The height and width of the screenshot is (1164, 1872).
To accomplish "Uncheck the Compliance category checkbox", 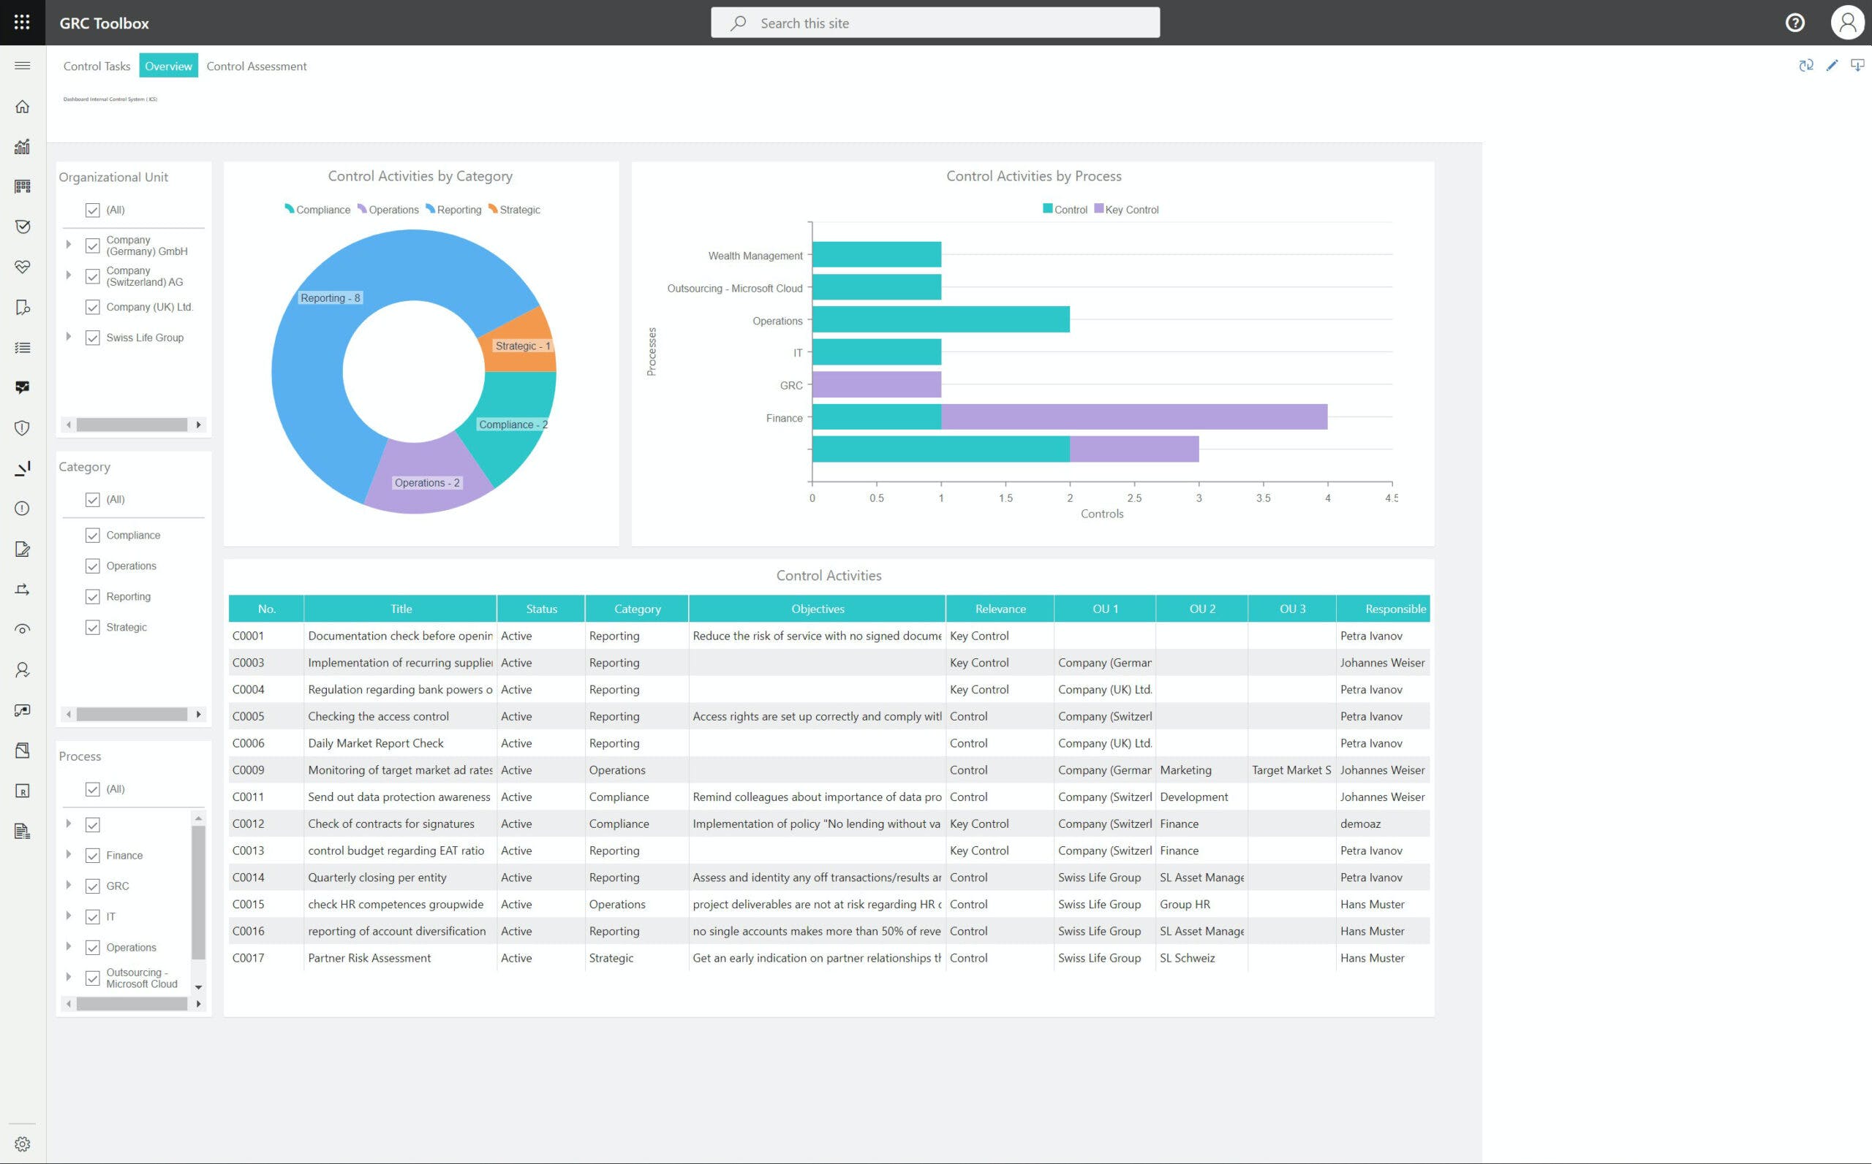I will point(92,535).
